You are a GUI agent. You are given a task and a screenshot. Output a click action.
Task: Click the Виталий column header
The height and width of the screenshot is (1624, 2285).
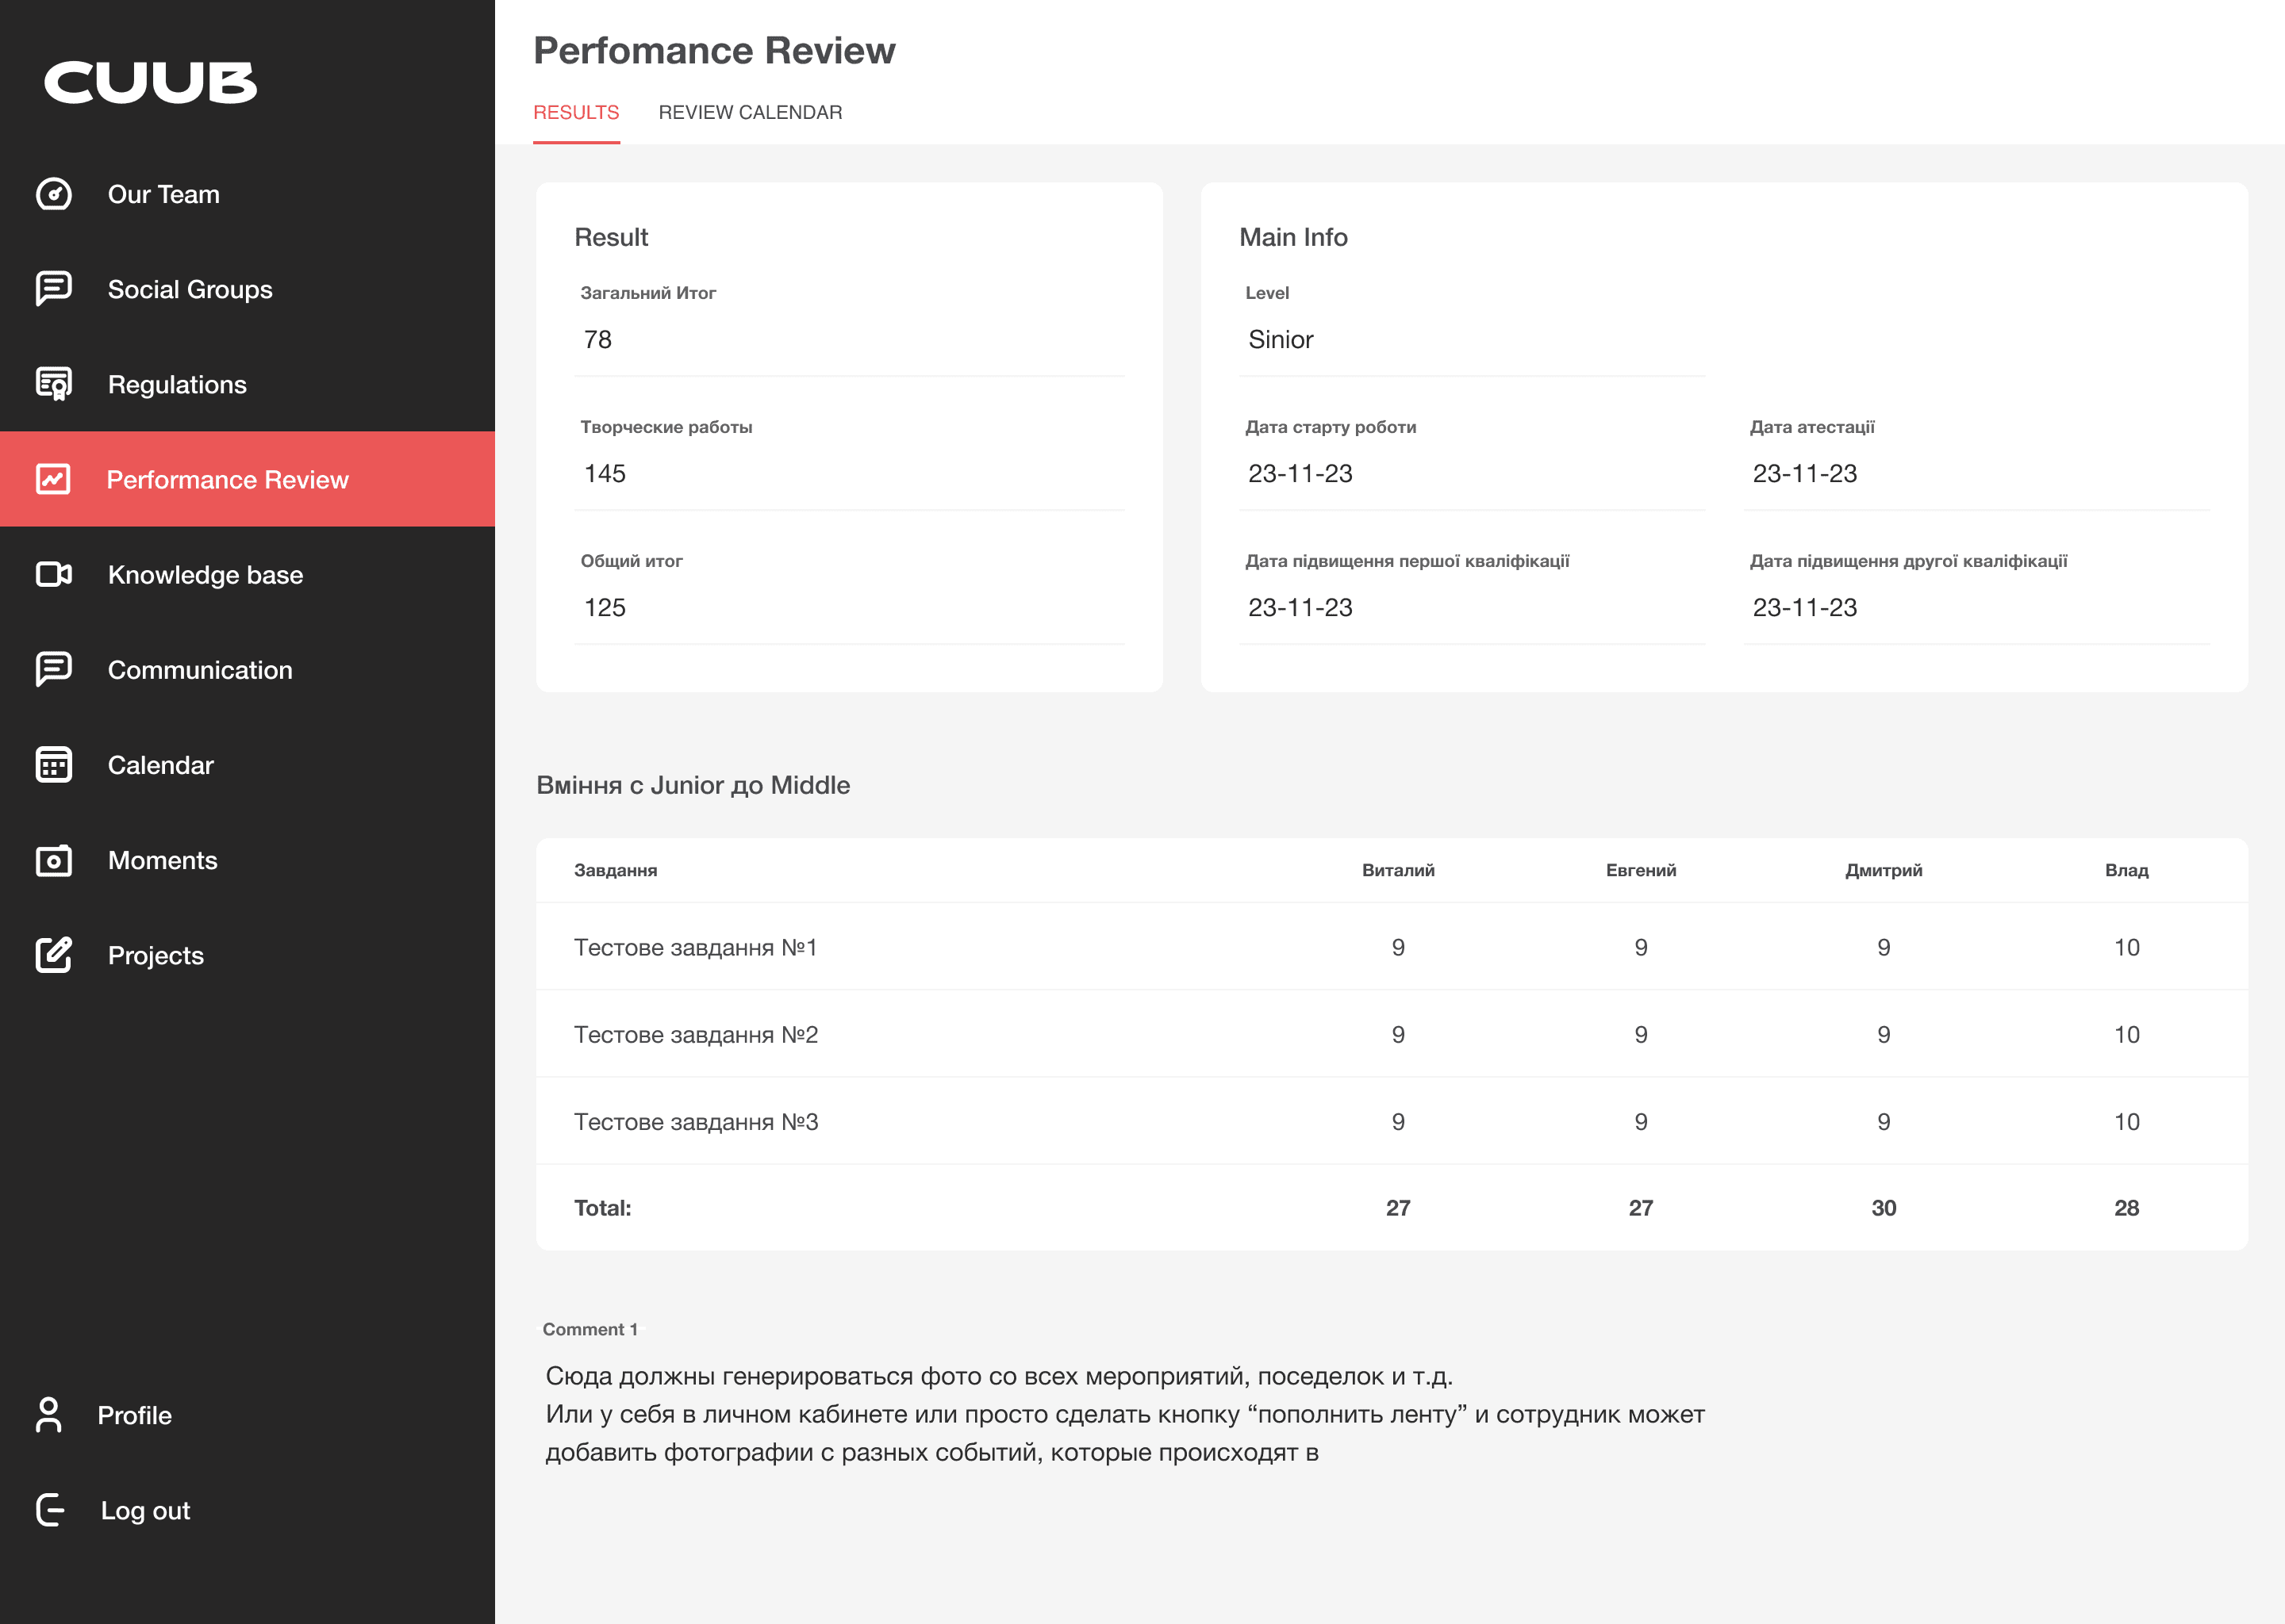(1398, 870)
